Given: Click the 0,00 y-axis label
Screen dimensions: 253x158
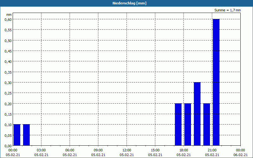Looking at the screenshot, I should tap(8, 146).
